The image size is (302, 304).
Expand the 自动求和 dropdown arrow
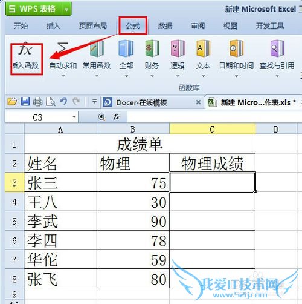point(63,76)
